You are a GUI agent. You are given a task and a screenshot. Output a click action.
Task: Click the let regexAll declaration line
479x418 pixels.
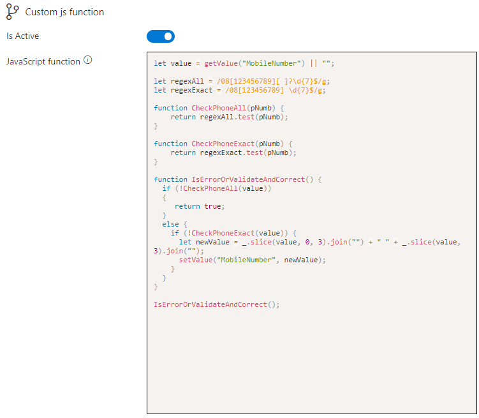241,81
